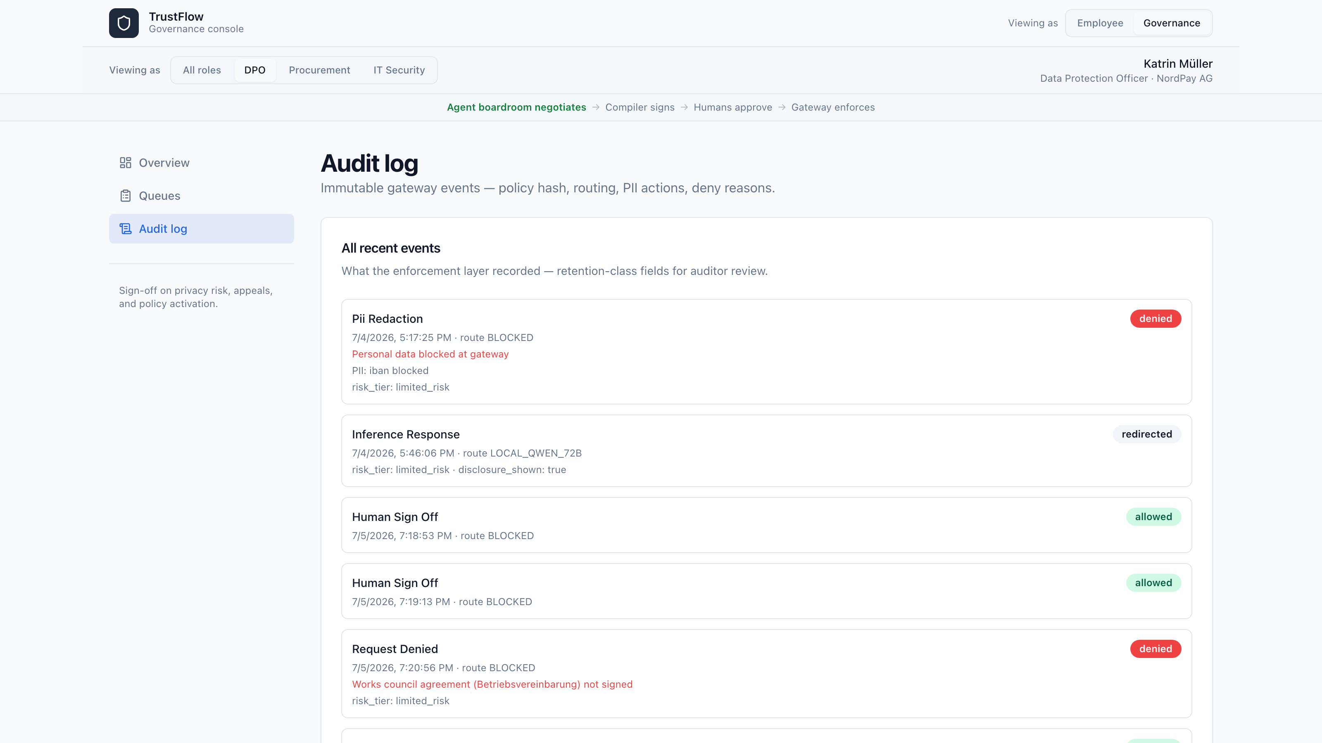Click 'PII: iban blocked' line

point(390,371)
